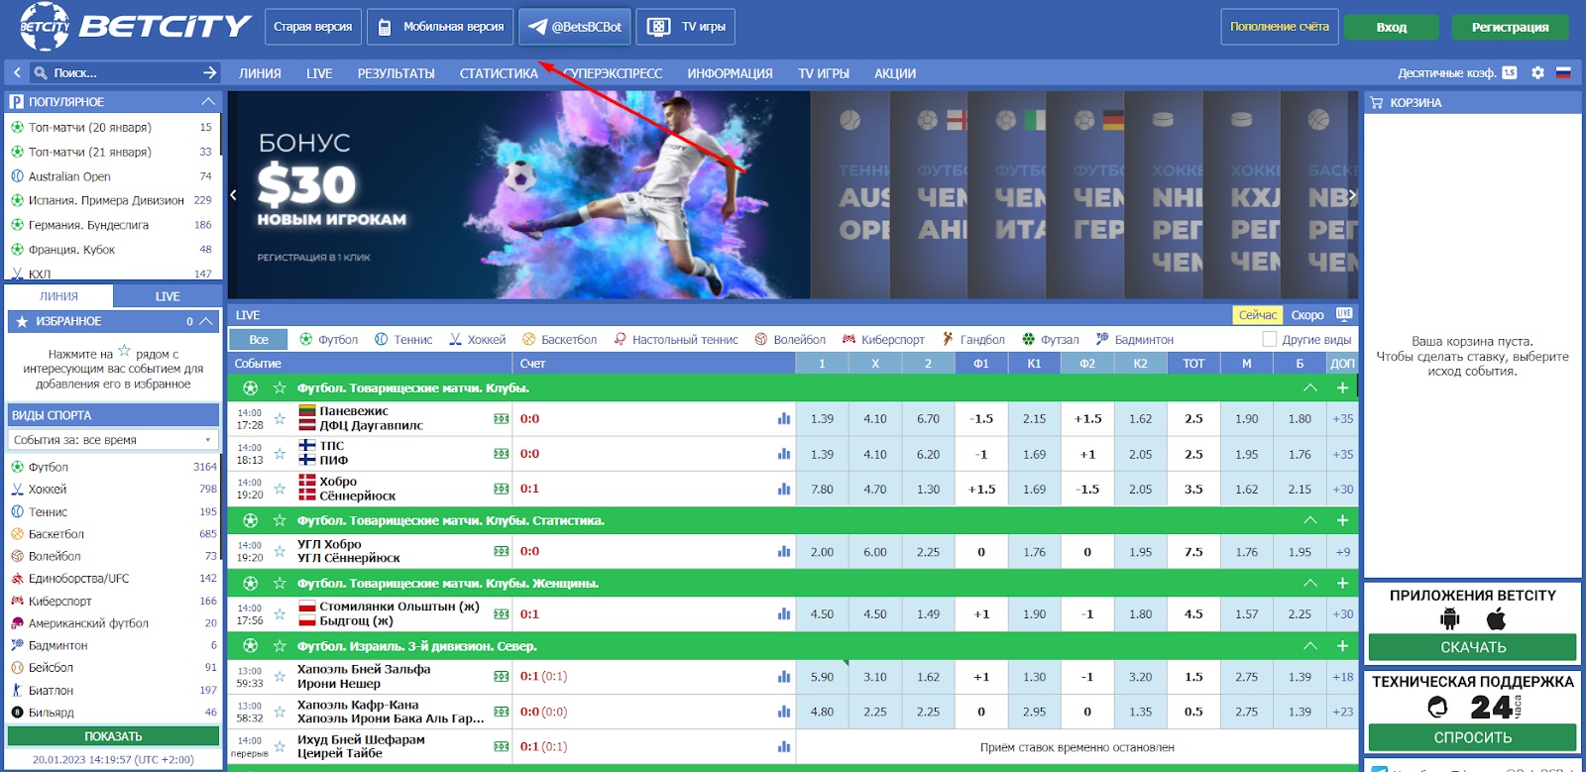
Task: Switch to sidebar LIVE tab
Action: coord(168,296)
